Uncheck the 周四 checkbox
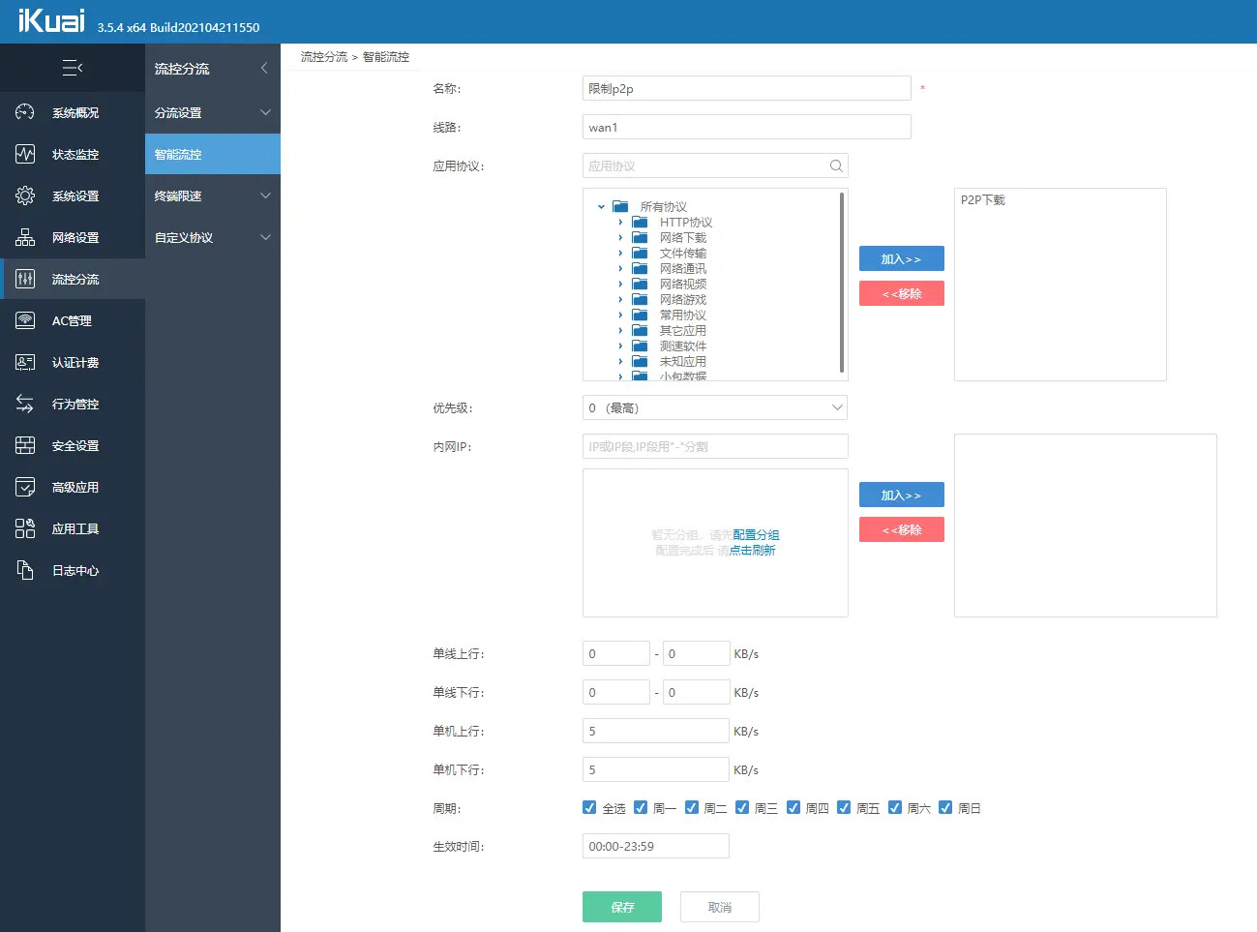The width and height of the screenshot is (1257, 932). coord(793,807)
